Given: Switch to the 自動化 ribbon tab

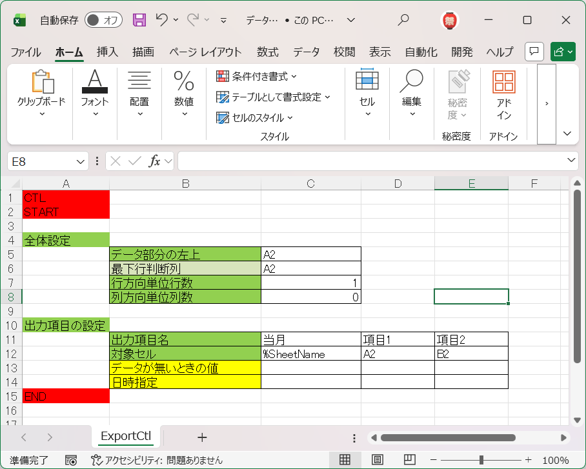Looking at the screenshot, I should [421, 52].
